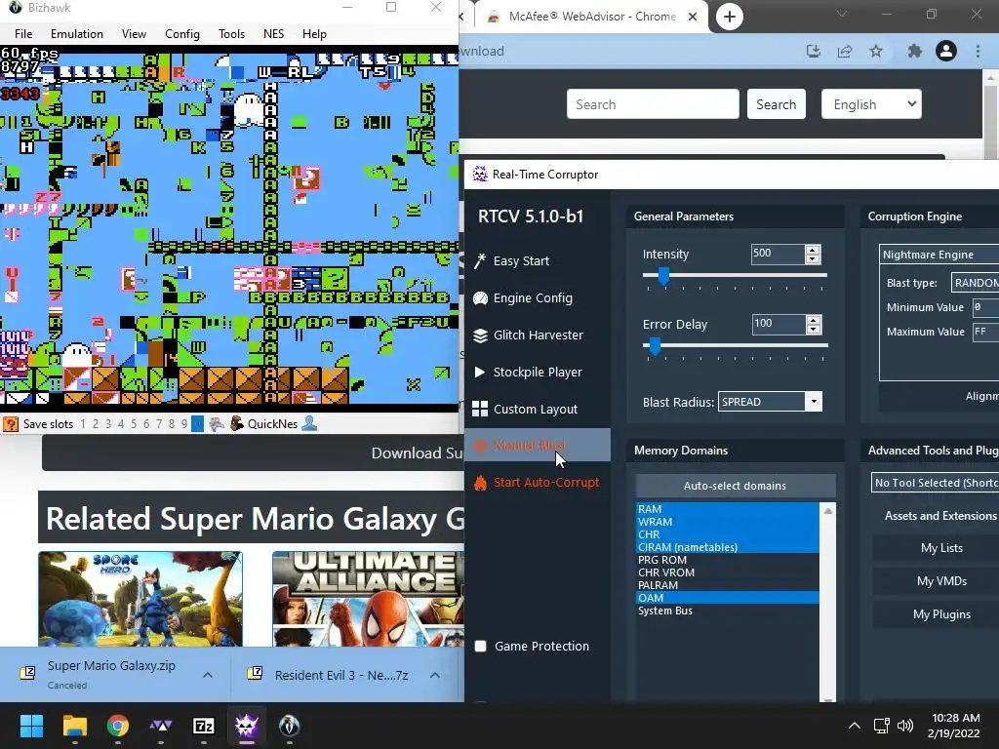The height and width of the screenshot is (749, 999).
Task: Click Chrome tab search chevron
Action: [841, 14]
